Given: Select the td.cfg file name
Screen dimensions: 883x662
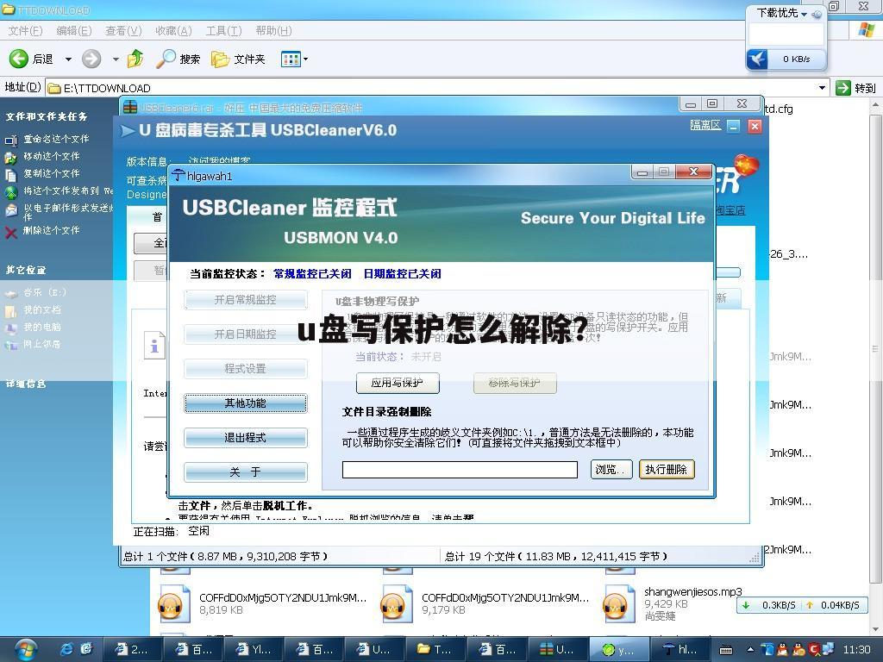Looking at the screenshot, I should (x=779, y=109).
